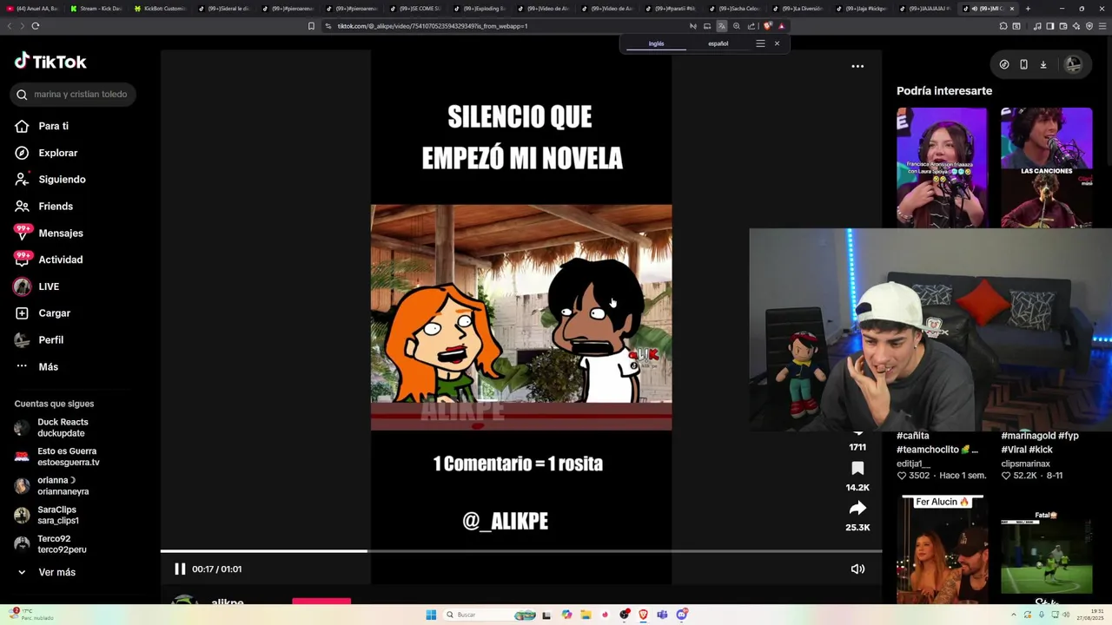Image resolution: width=1112 pixels, height=625 pixels.
Task: Bookmark the video with 14.2K saves
Action: pos(857,469)
